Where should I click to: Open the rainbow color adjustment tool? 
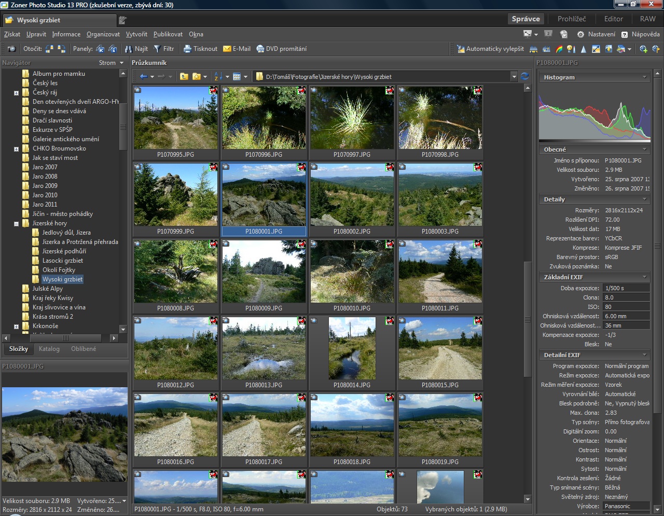coord(559,49)
